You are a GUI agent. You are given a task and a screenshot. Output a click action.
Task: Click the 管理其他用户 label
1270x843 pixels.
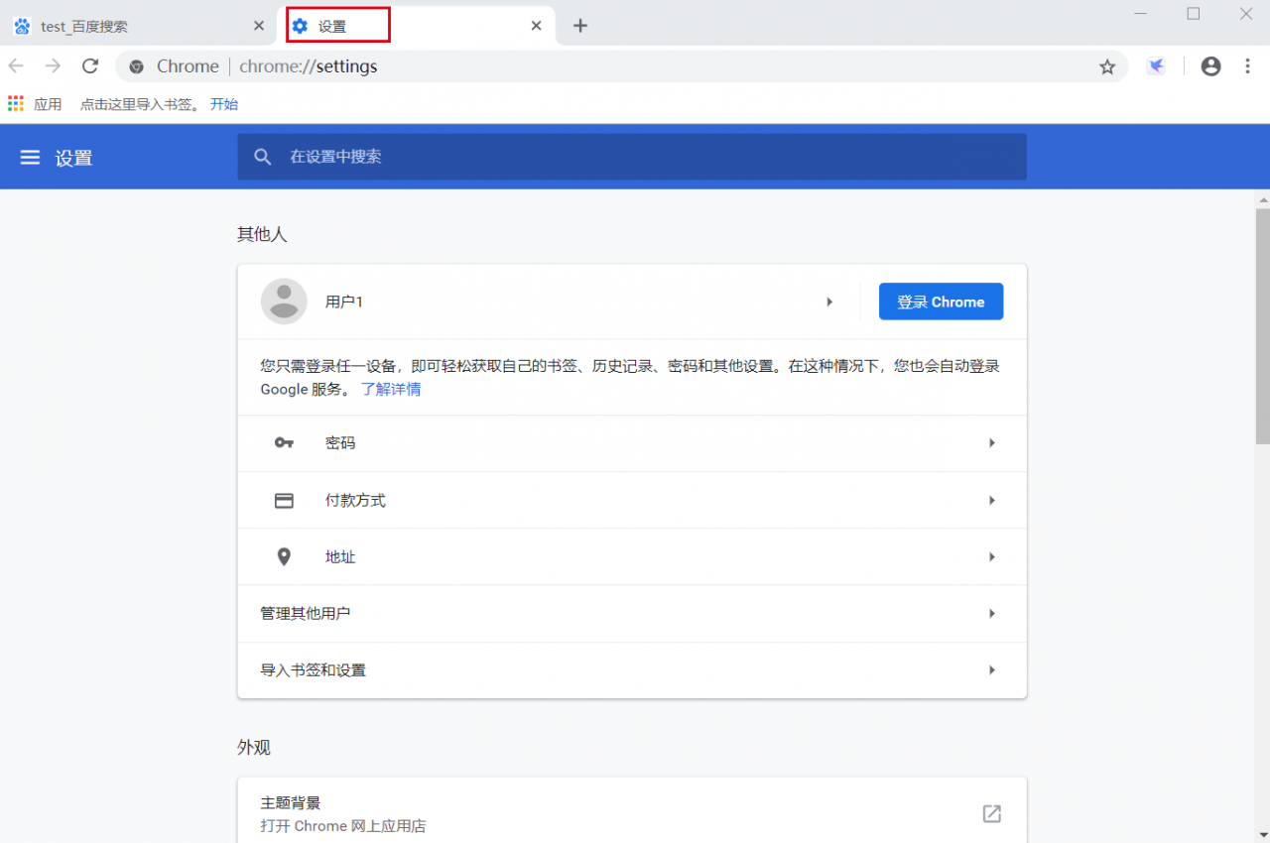point(306,614)
